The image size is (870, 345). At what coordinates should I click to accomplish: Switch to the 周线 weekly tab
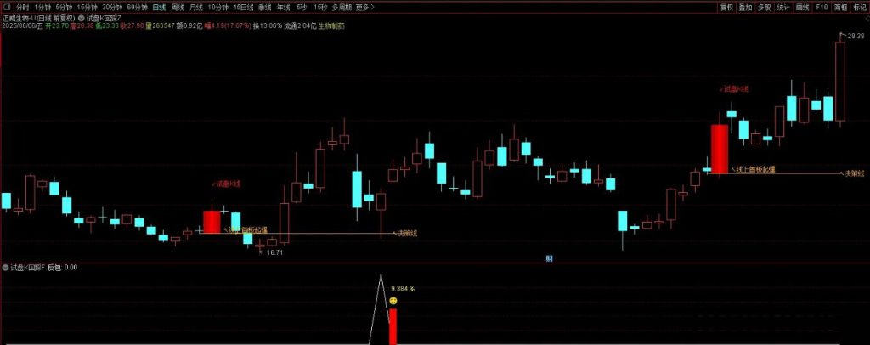(x=178, y=7)
